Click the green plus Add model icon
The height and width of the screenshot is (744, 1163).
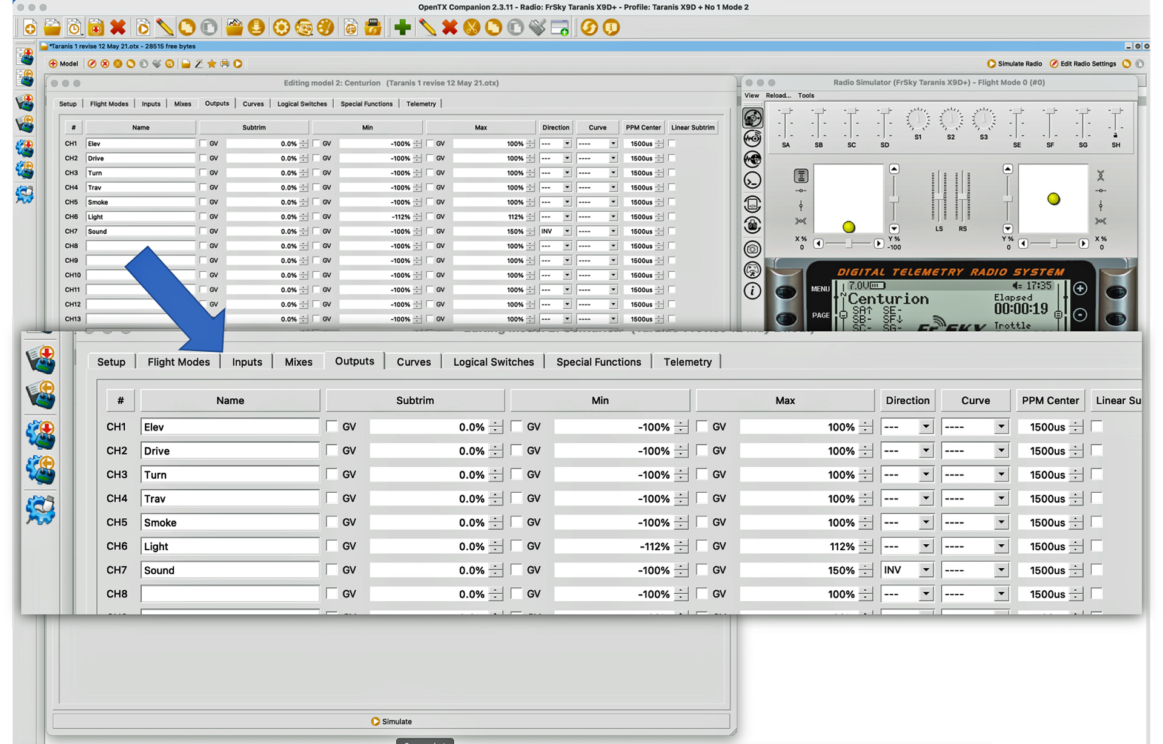pos(402,27)
